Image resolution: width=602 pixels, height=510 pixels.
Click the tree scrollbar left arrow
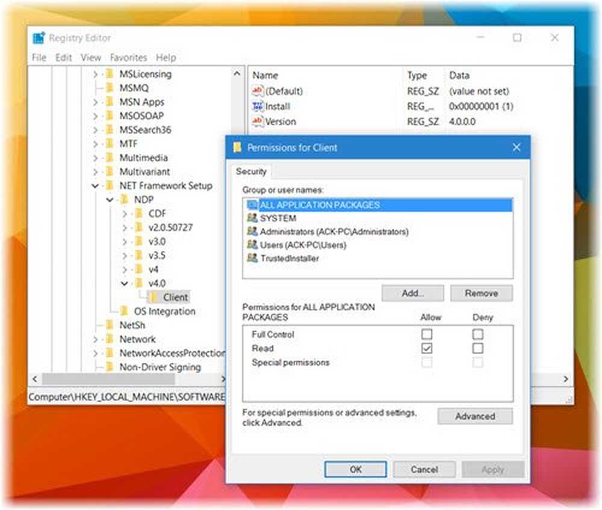point(35,379)
